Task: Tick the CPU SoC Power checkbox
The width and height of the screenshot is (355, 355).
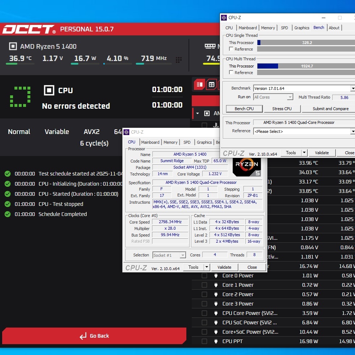Action: point(204,322)
